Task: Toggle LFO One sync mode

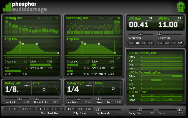Action: [149, 20]
